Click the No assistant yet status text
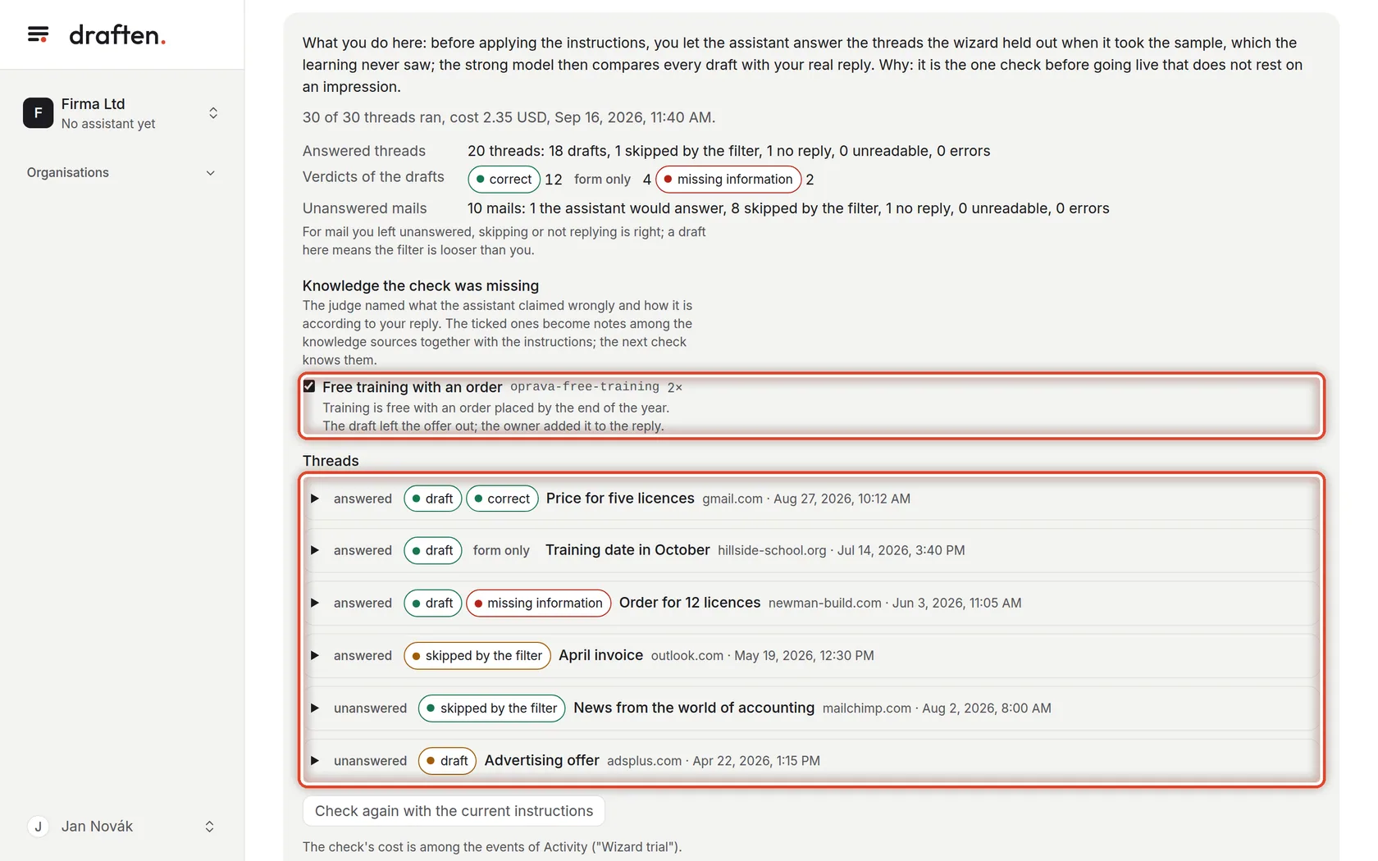The width and height of the screenshot is (1378, 861). click(108, 124)
